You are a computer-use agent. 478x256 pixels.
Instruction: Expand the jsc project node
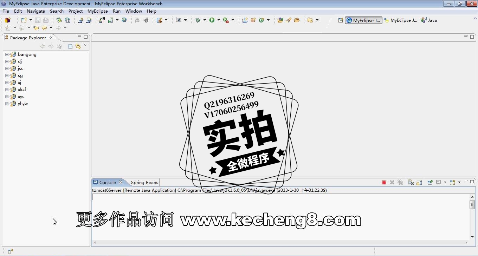(7, 68)
